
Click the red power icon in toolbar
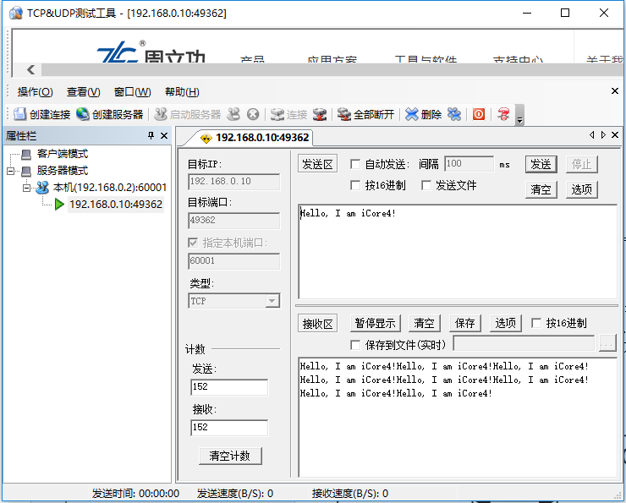tap(479, 114)
